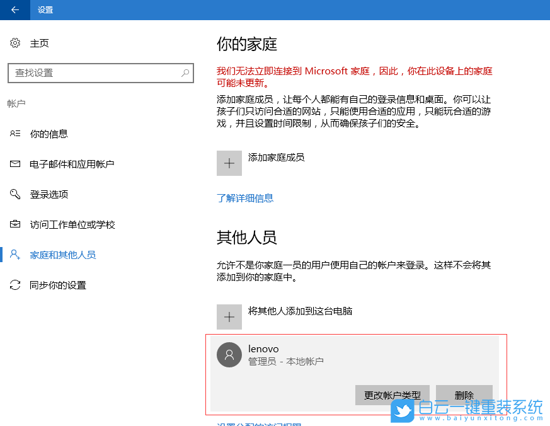Click the 电子邮件和应用帐户 envelope icon
This screenshot has width=550, height=426.
(15, 164)
